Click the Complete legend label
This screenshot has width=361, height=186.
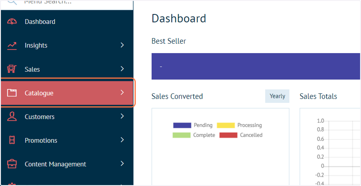204,135
